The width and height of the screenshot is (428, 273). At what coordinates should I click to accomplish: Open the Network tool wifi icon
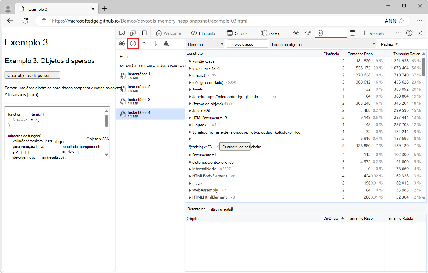click(296, 33)
